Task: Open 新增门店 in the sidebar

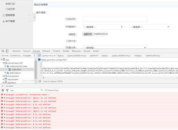Action: pos(10,4)
